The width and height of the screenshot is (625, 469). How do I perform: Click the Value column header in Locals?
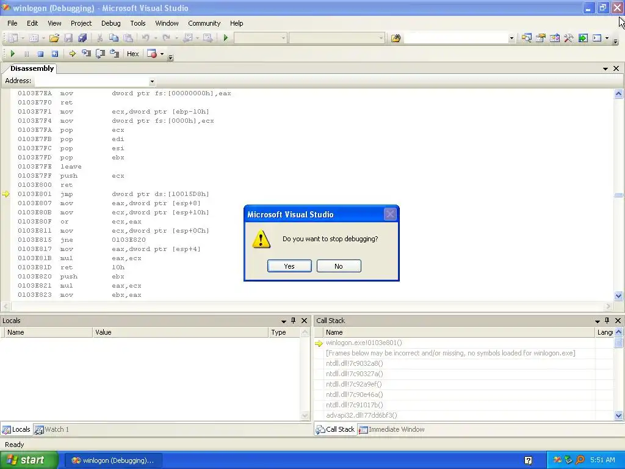click(180, 332)
